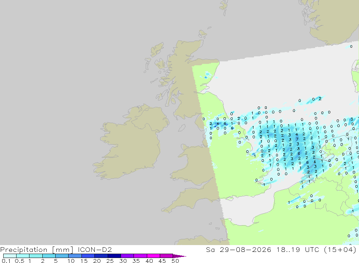The image size is (359, 263).
Task: Select the ICON-D2 model label
Action: [x=95, y=249]
